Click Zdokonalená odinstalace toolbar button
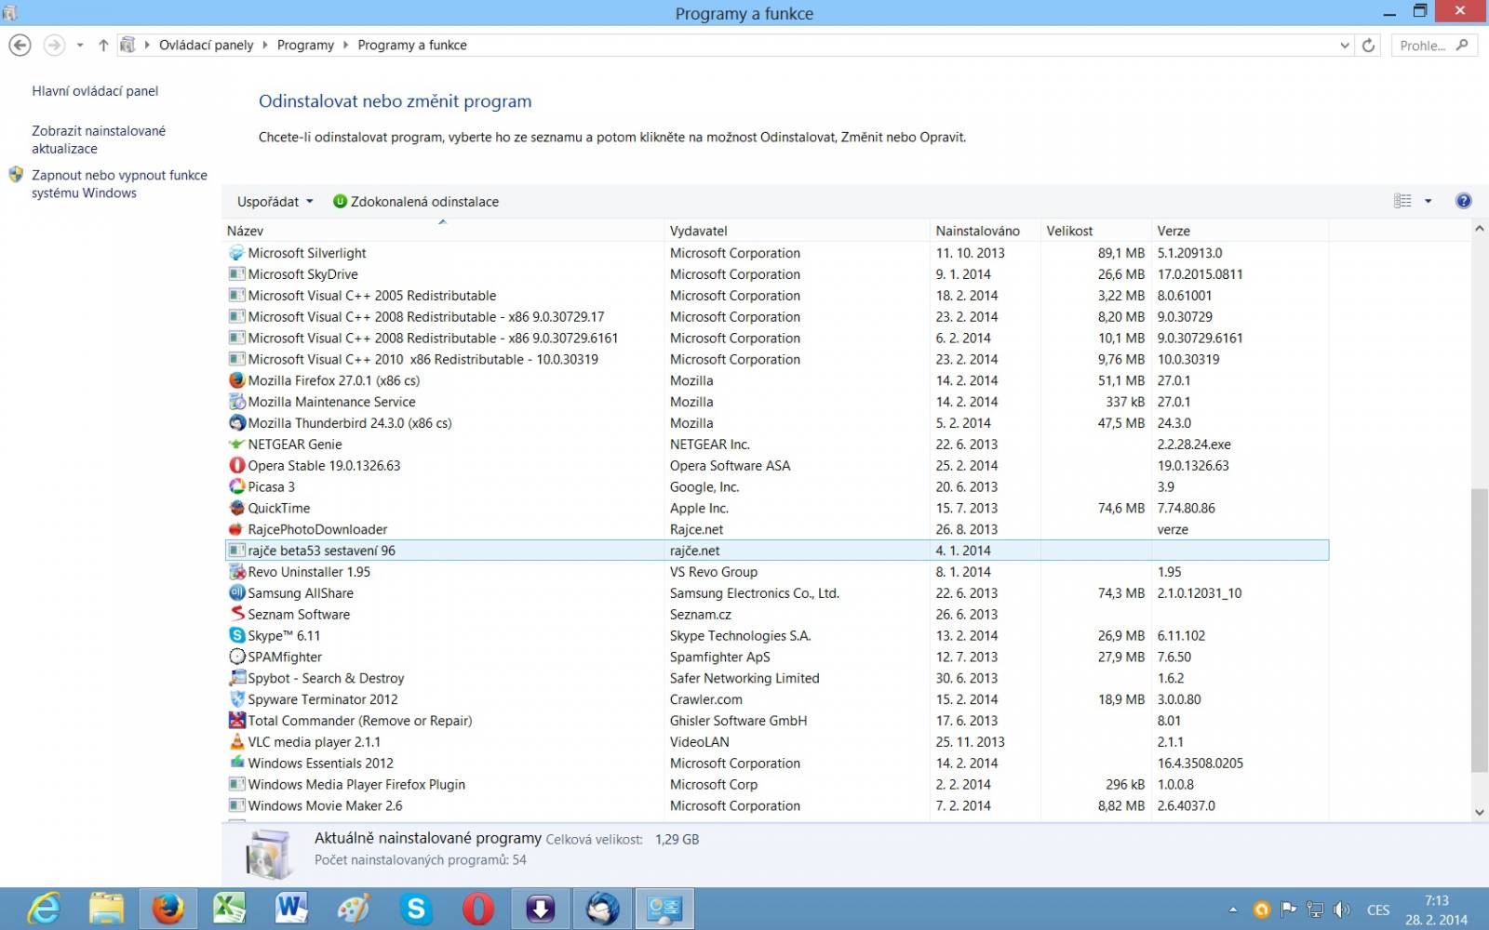Viewport: 1489px width, 930px height. coord(416,202)
